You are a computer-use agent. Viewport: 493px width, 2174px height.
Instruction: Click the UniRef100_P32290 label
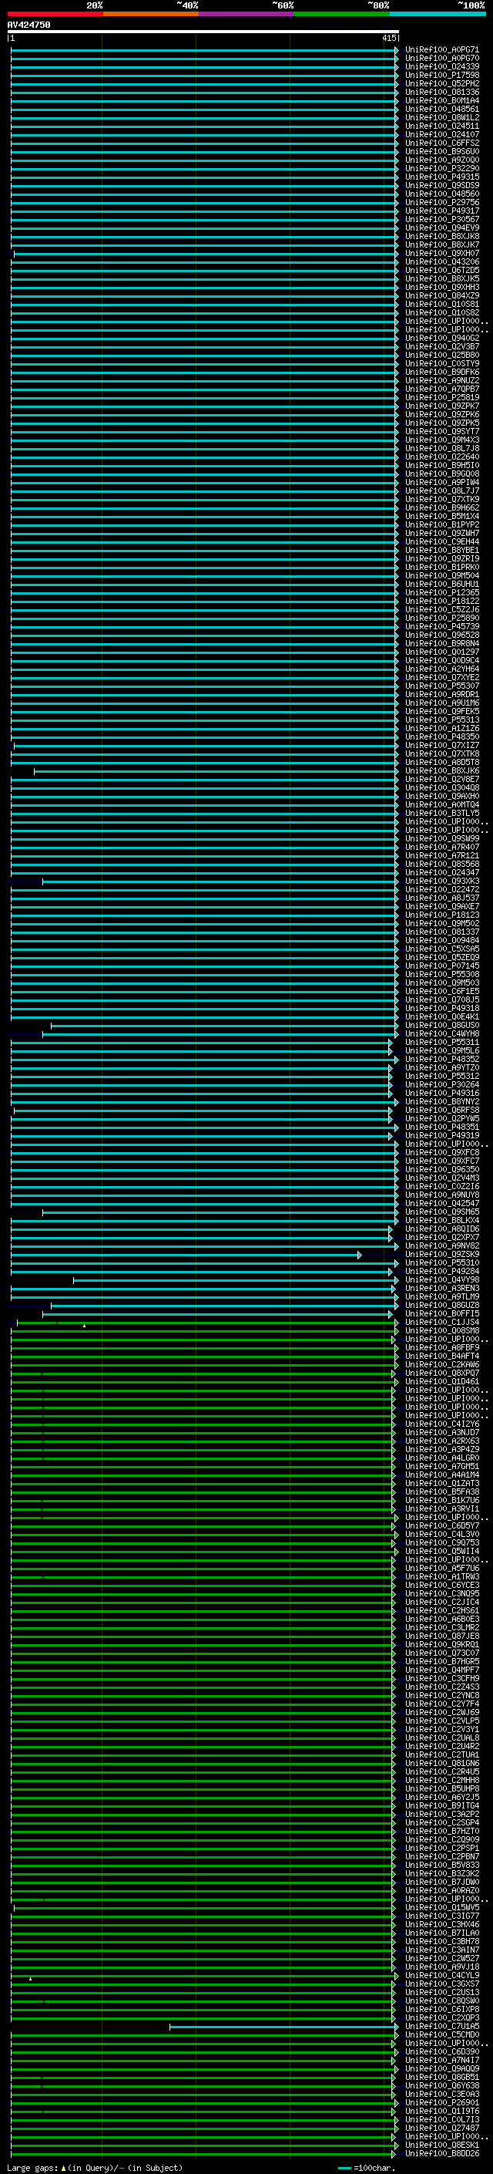point(442,169)
